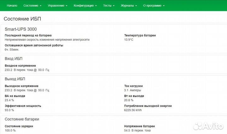This screenshot has width=227, height=134.
Task: Click the efficiency value 93.0 %
Action: click(9, 110)
